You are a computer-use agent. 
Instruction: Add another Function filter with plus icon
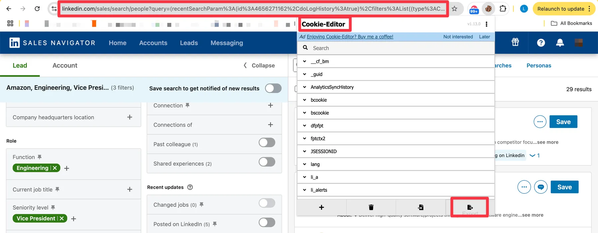coord(66,168)
